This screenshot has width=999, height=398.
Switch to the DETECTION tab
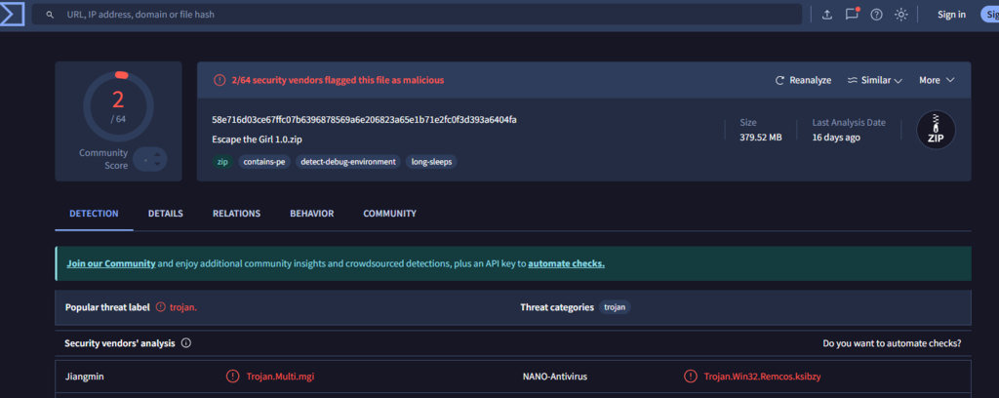click(x=94, y=214)
